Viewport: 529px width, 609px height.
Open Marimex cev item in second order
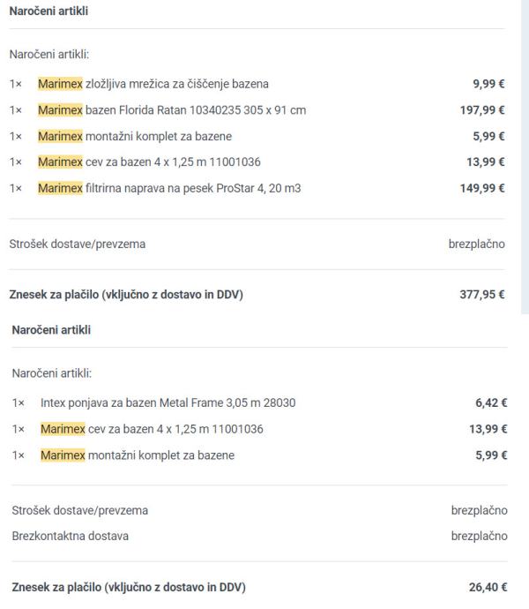[x=152, y=429]
